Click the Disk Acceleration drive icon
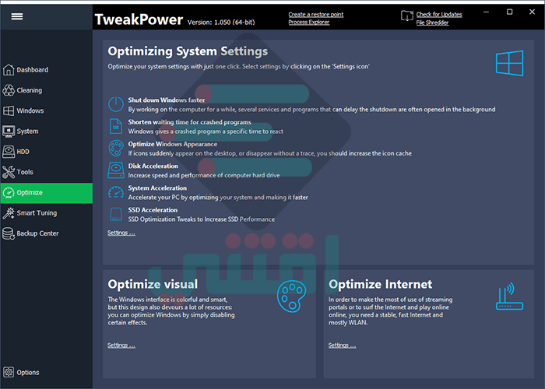 click(x=116, y=170)
